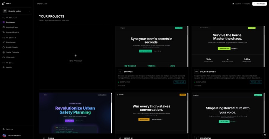Click the plus icon in the New Project card
The width and height of the screenshot is (269, 139).
coord(75,56)
